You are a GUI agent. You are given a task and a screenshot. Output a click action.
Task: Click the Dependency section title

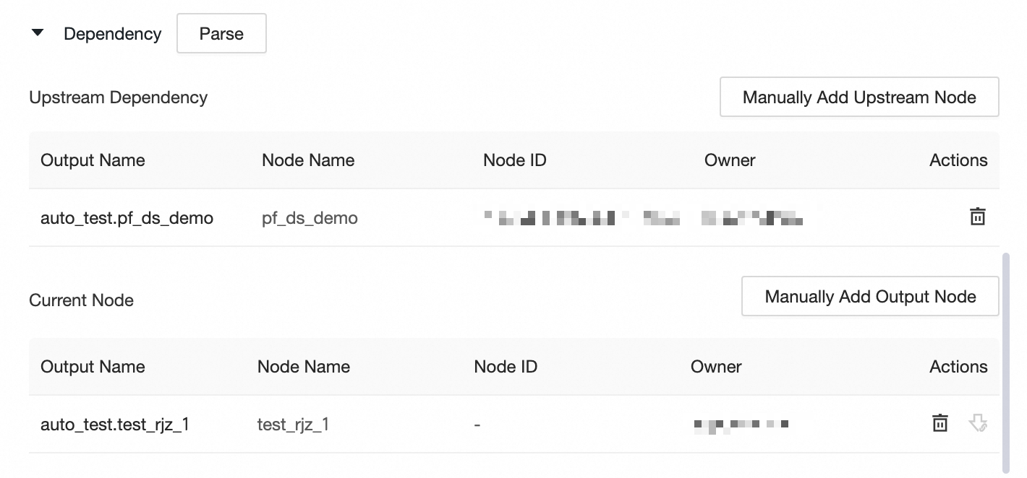[x=112, y=34]
